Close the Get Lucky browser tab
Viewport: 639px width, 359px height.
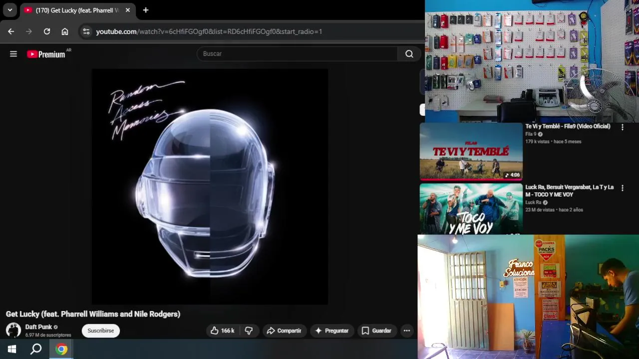[128, 10]
